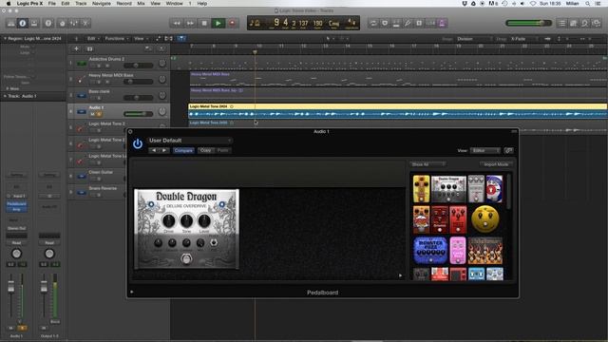Open the Functions menu in tracks area
The height and width of the screenshot is (342, 608).
[116, 39]
